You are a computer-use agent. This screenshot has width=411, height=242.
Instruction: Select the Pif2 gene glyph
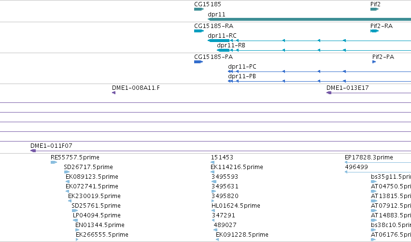[375, 9]
